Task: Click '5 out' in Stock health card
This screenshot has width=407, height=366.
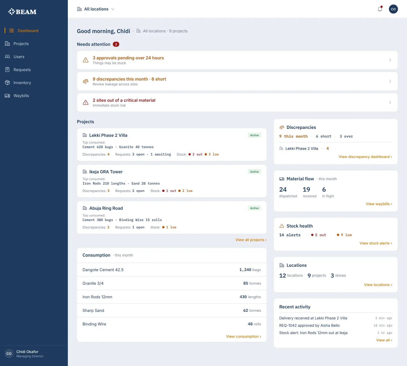Action: [x=319, y=235]
